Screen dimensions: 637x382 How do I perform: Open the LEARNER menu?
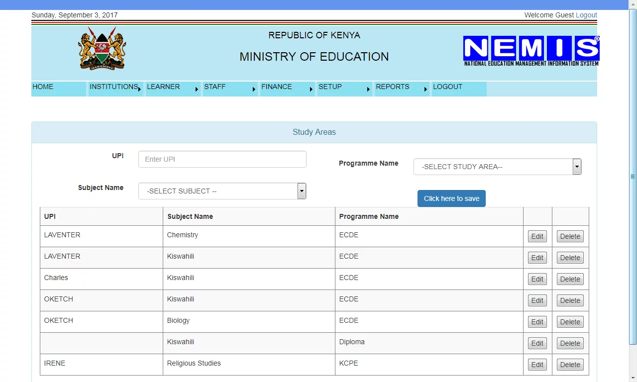pos(173,87)
